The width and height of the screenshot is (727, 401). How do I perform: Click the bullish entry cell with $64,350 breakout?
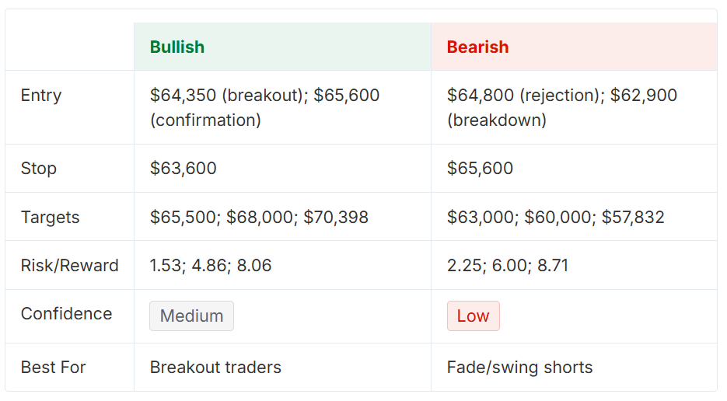click(x=282, y=107)
